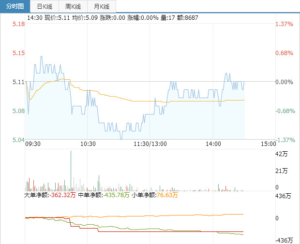
Task: Open the 月K线 tab
Action: (x=102, y=7)
